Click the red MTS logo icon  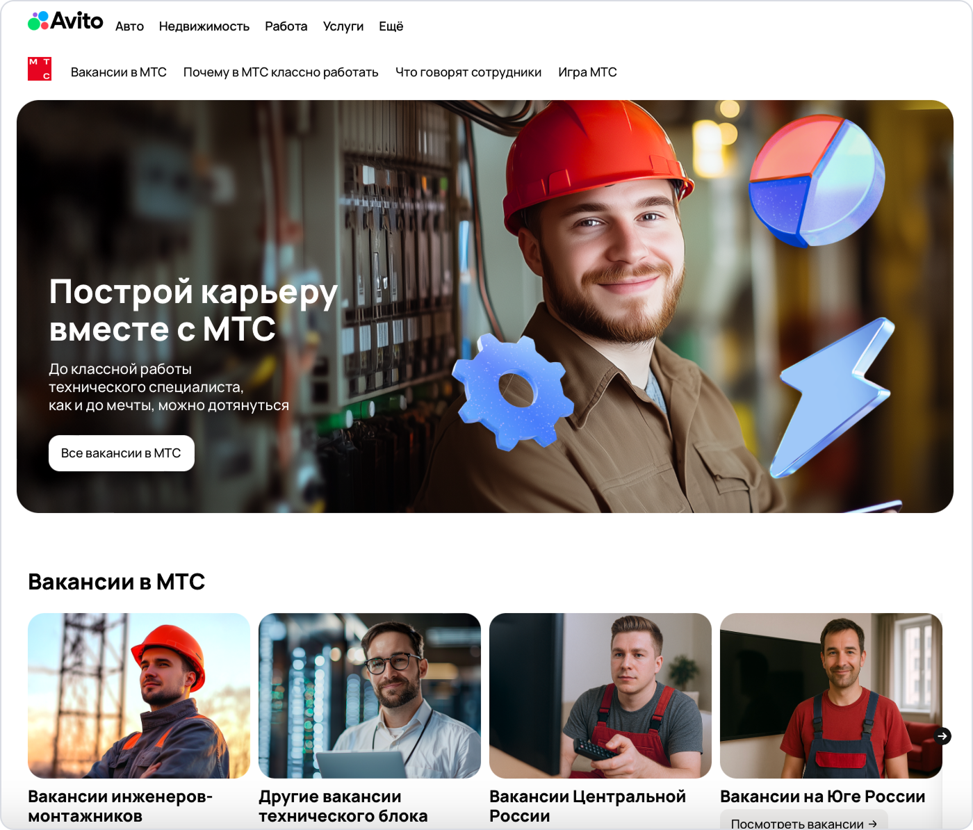point(40,69)
